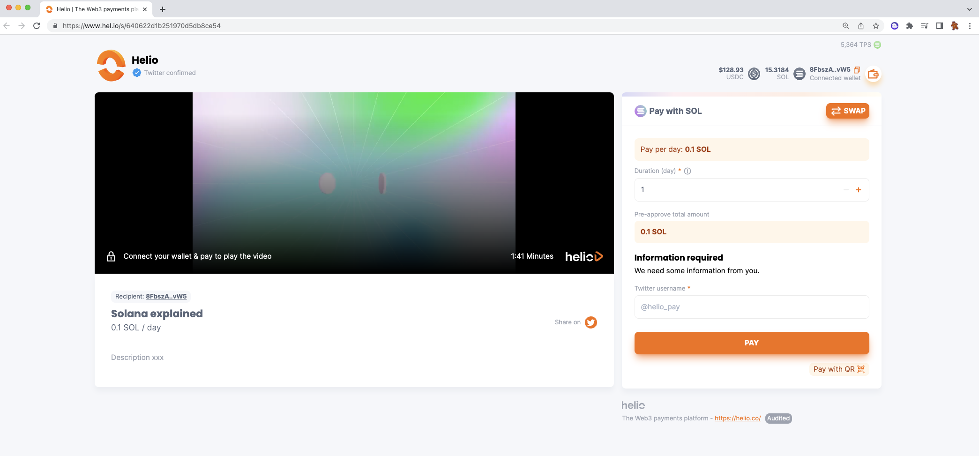This screenshot has height=456, width=979.
Task: Click the wallet icon next to Connected wallet
Action: coord(873,75)
